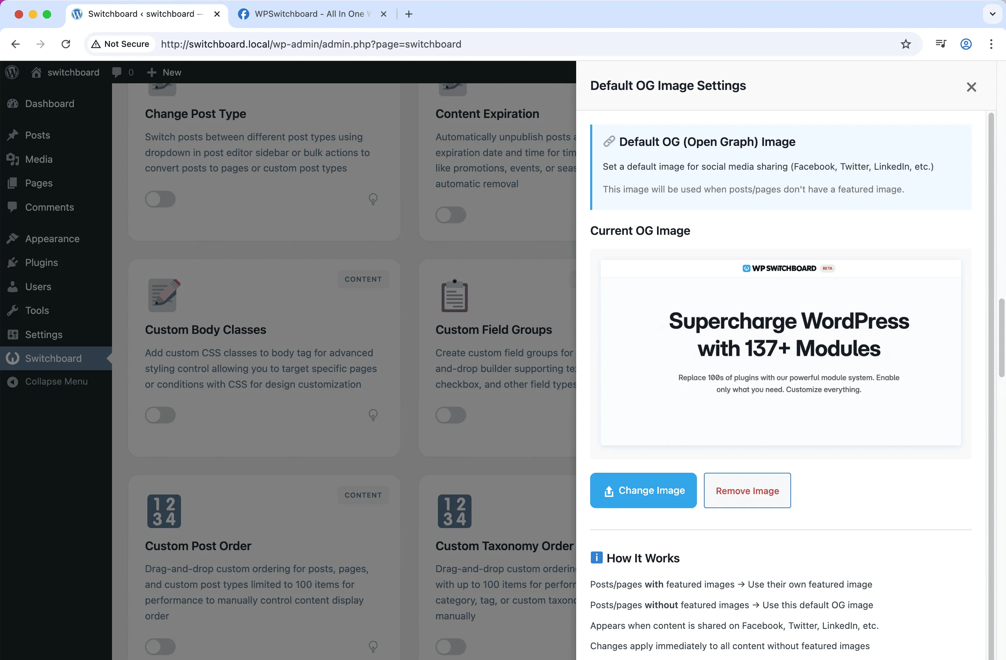Click the current OG image preview thumbnail

pyautogui.click(x=780, y=352)
